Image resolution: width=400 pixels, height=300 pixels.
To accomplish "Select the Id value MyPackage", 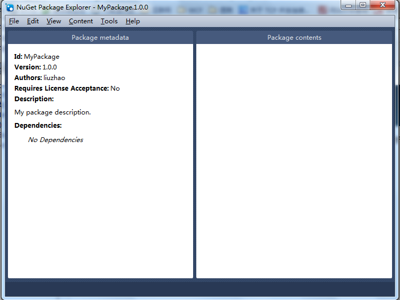I will pyautogui.click(x=41, y=57).
